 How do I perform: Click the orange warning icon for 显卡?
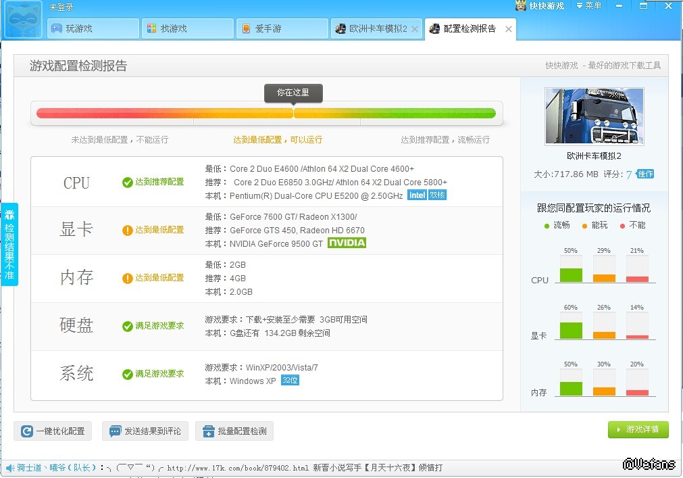coord(127,231)
